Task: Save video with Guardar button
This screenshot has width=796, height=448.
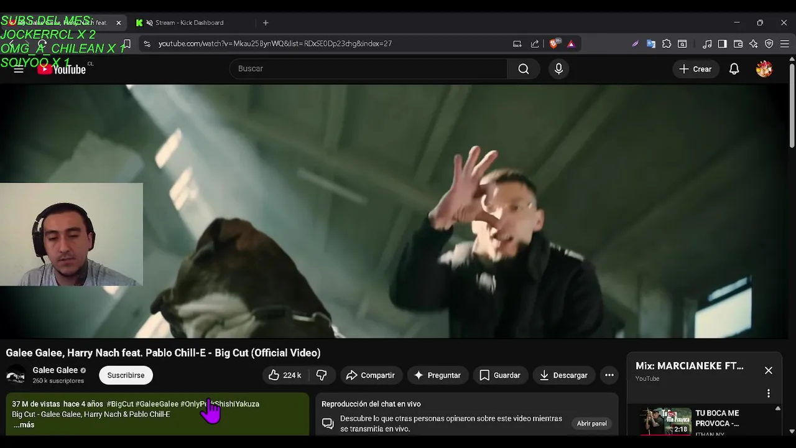Action: click(x=500, y=375)
